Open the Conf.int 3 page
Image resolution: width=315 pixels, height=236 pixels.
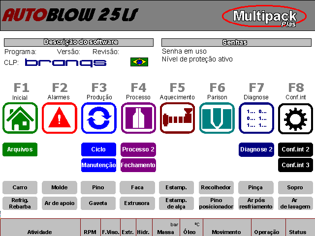click(295, 165)
